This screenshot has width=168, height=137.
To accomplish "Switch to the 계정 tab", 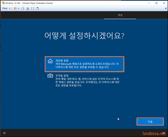I will click(120, 15).
